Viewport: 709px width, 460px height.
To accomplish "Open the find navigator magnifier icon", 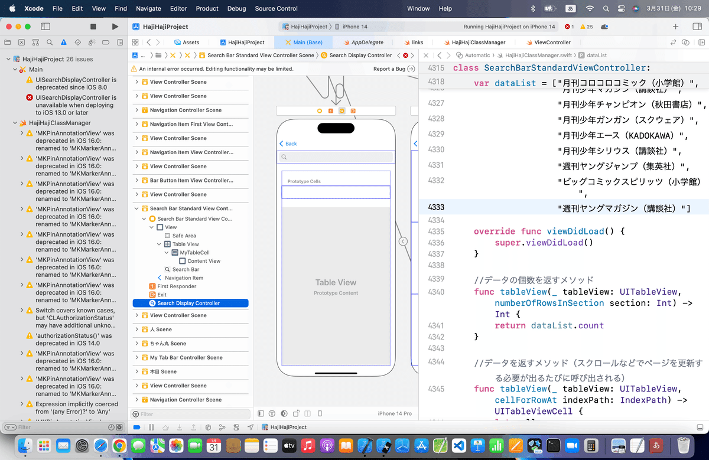I will 50,43.
